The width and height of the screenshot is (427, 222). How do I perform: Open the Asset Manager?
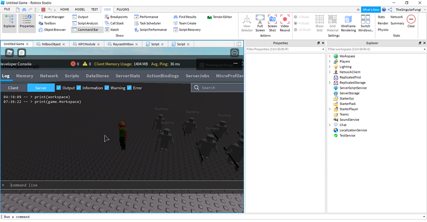pos(52,17)
